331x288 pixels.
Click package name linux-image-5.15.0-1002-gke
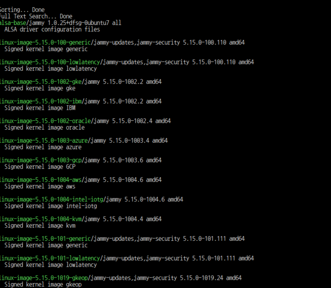click(x=40, y=82)
